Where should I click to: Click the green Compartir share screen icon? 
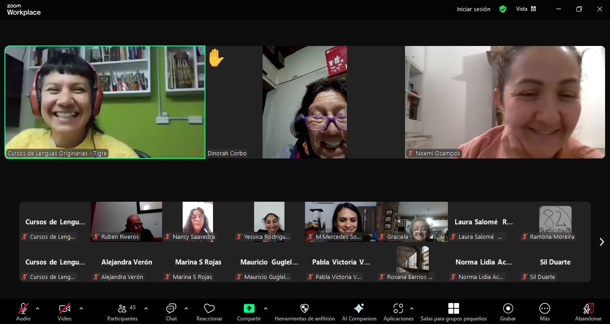(x=249, y=308)
